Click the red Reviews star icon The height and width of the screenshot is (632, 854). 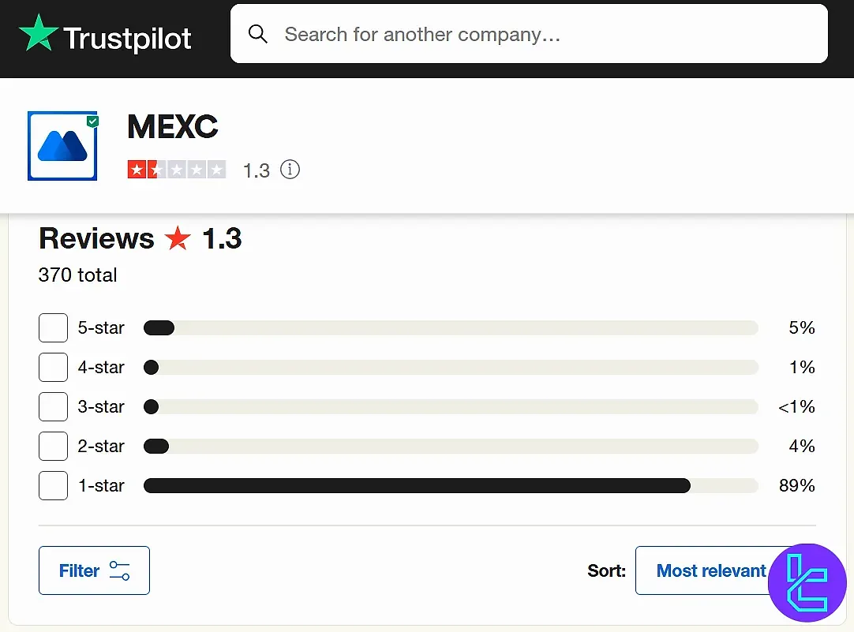pyautogui.click(x=178, y=238)
